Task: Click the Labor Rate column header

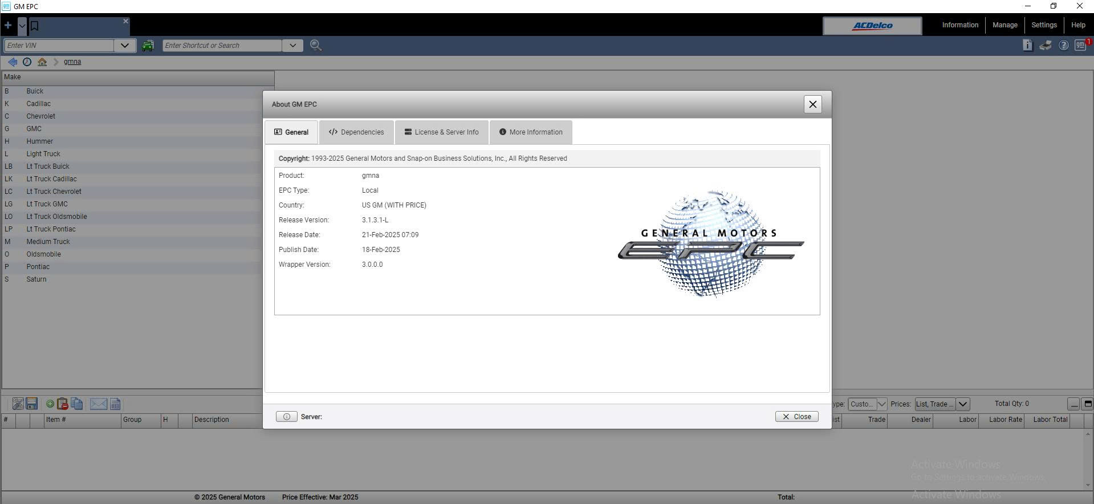Action: tap(1002, 420)
